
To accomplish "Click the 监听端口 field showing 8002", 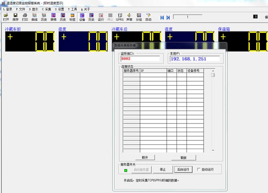I will (x=140, y=59).
